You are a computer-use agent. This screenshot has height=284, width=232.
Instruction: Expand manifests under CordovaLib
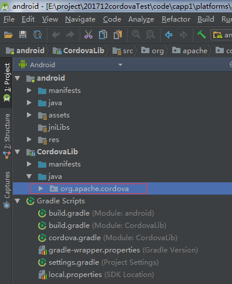tap(29, 164)
